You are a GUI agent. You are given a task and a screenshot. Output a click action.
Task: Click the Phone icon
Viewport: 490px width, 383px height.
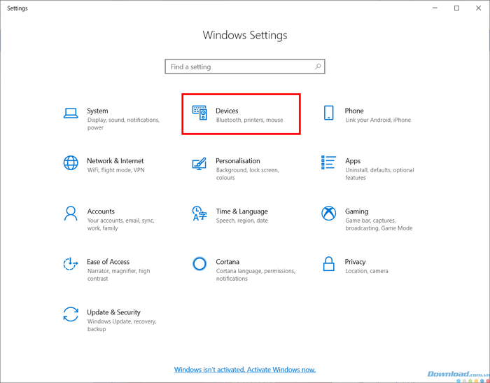pos(328,113)
